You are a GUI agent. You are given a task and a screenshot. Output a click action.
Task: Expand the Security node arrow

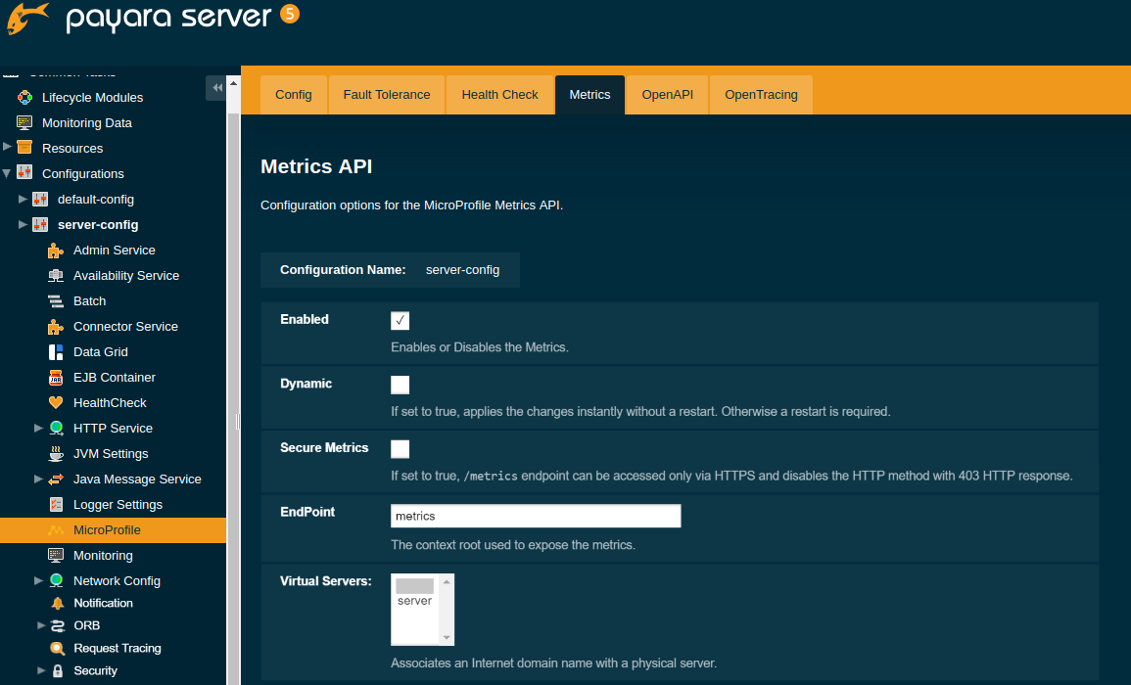click(x=41, y=670)
